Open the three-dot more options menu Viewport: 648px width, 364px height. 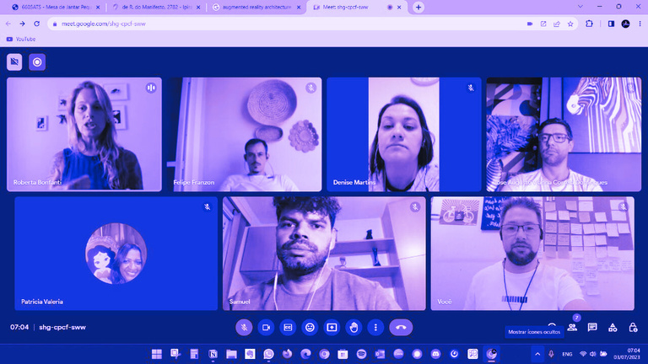click(x=375, y=327)
